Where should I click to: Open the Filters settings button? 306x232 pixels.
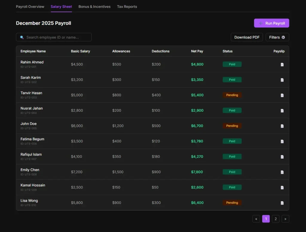pyautogui.click(x=277, y=37)
